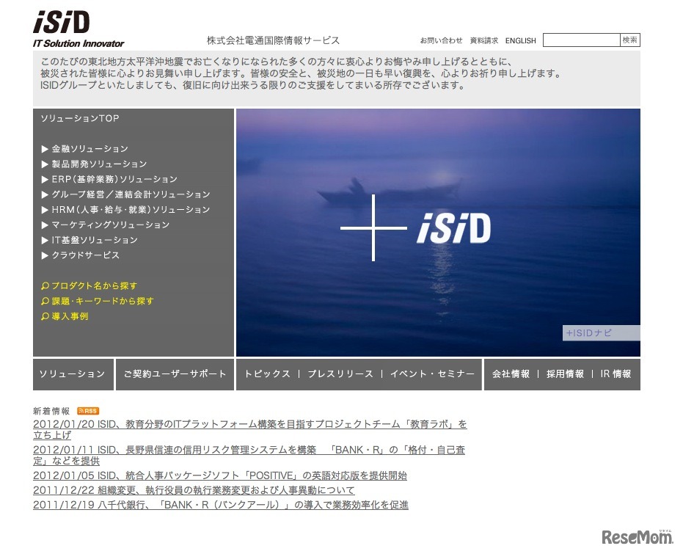The image size is (683, 554).
Task: Open クラウドサービス link
Action: [85, 255]
